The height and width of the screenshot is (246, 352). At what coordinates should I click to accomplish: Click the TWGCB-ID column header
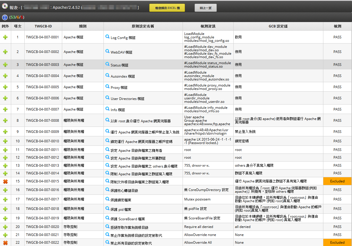coord(43,26)
